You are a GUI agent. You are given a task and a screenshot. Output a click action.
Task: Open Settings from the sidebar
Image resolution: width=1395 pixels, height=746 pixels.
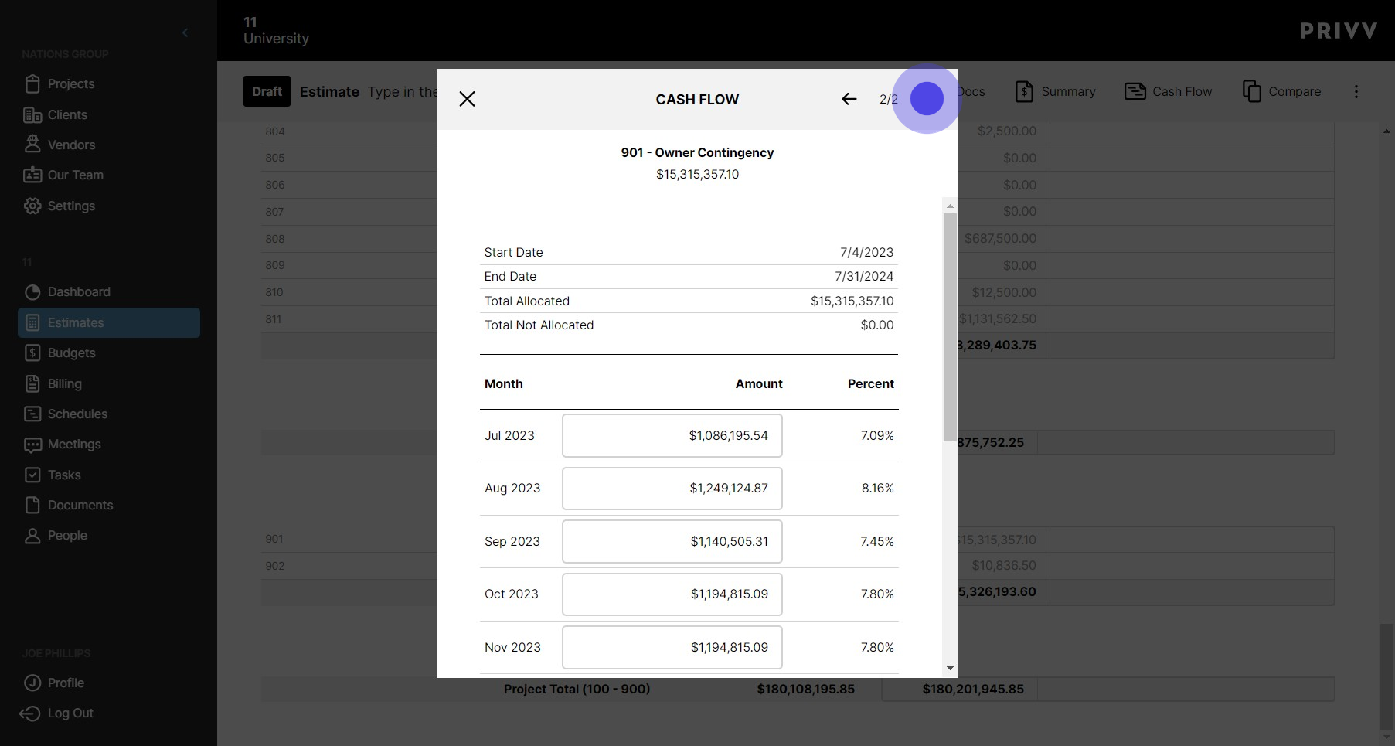coord(60,206)
